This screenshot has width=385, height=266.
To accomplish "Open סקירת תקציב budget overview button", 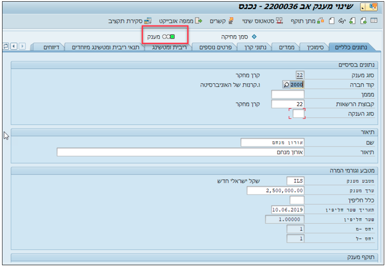I will point(130,21).
